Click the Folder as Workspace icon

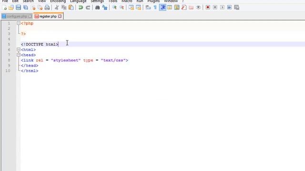[x=191, y=8]
